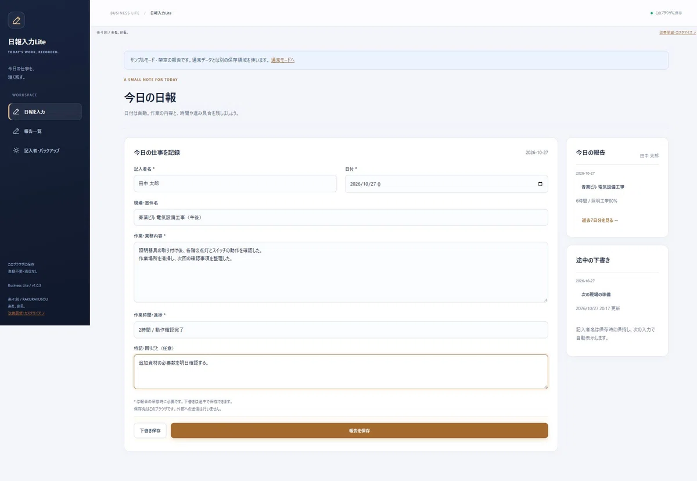Click Business Lite / v1.0.3 version text
The image size is (697, 481).
(24, 285)
